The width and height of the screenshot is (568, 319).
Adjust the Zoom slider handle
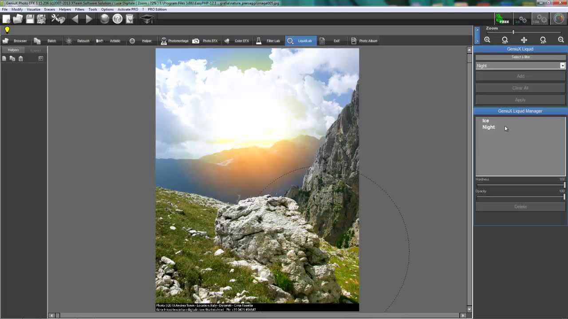point(513,32)
